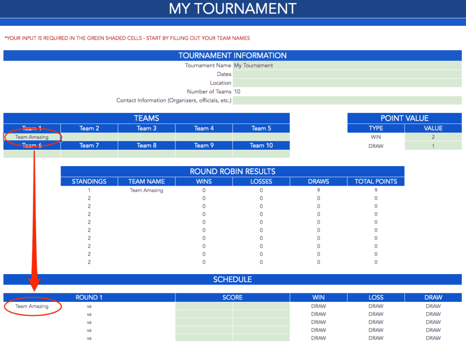Select the WIN point value cell showing 2
The height and width of the screenshot is (341, 466).
[433, 137]
